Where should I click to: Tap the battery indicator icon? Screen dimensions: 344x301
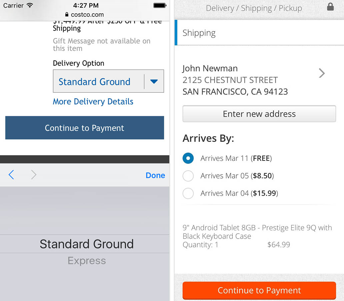tap(160, 6)
